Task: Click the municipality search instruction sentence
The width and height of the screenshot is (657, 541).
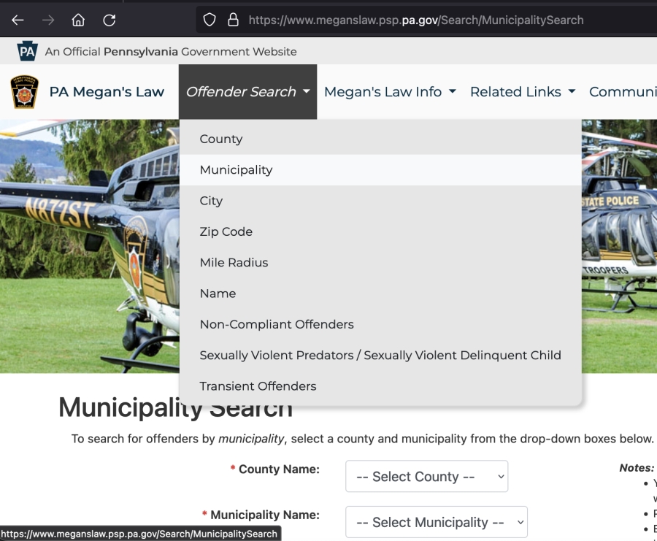Action: point(362,439)
